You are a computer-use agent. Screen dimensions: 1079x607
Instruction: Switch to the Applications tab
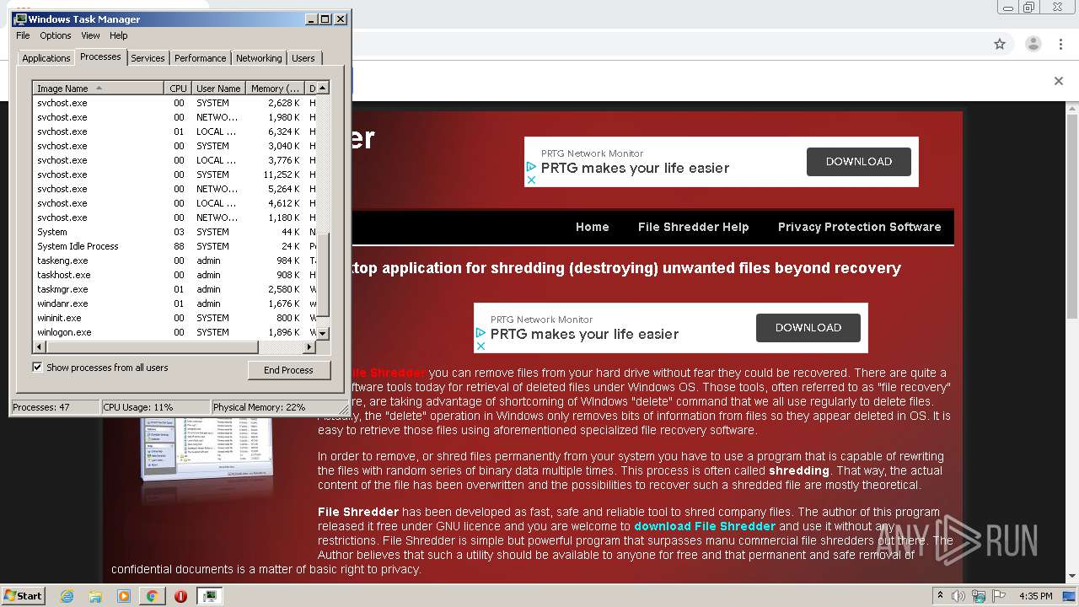click(x=46, y=58)
